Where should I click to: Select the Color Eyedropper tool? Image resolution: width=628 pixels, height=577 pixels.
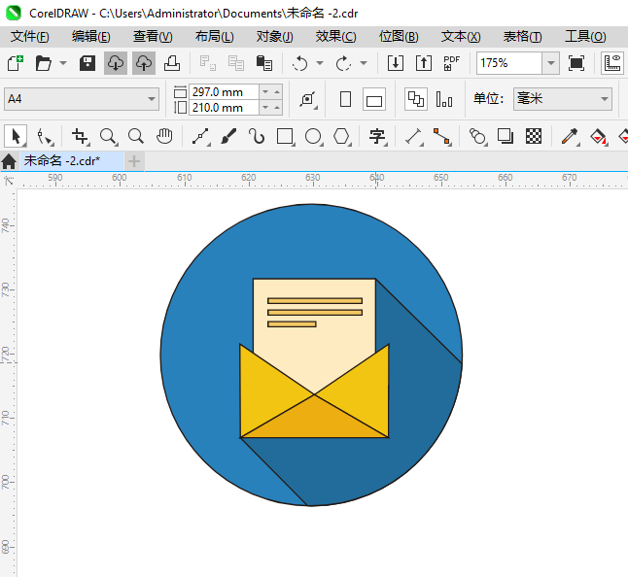[x=570, y=136]
